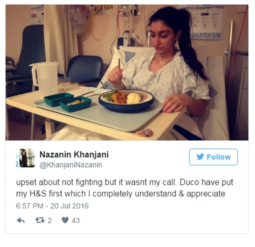The image size is (255, 247).
Task: Click the green food containers in photo
Action: pyautogui.click(x=67, y=102)
